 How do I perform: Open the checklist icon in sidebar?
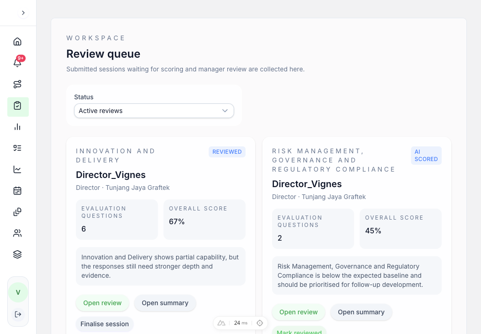pyautogui.click(x=17, y=148)
